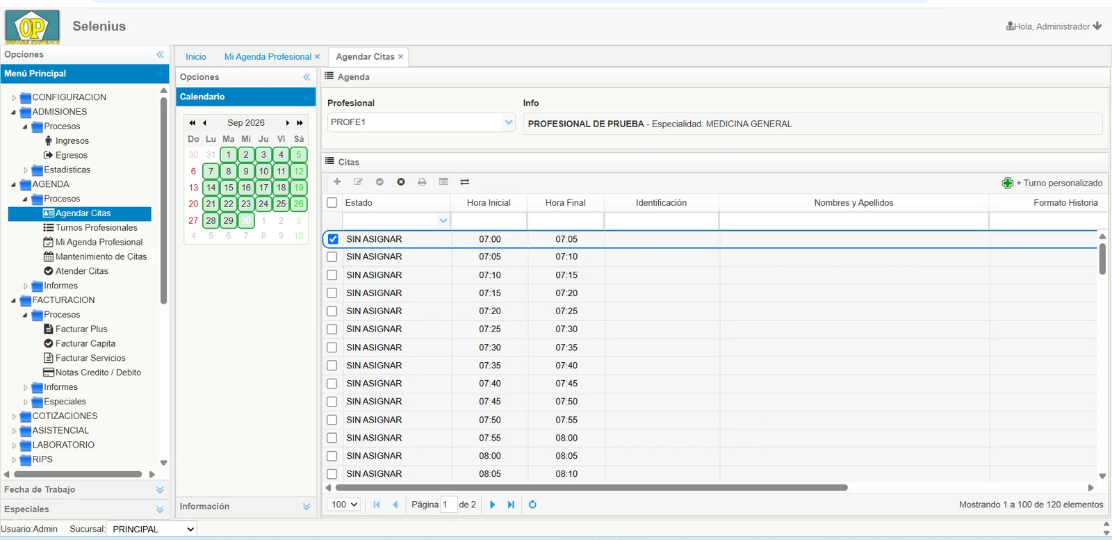Screen dimensions: 1112x540
Task: Click the print icon in Citas toolbar
Action: pyautogui.click(x=422, y=182)
